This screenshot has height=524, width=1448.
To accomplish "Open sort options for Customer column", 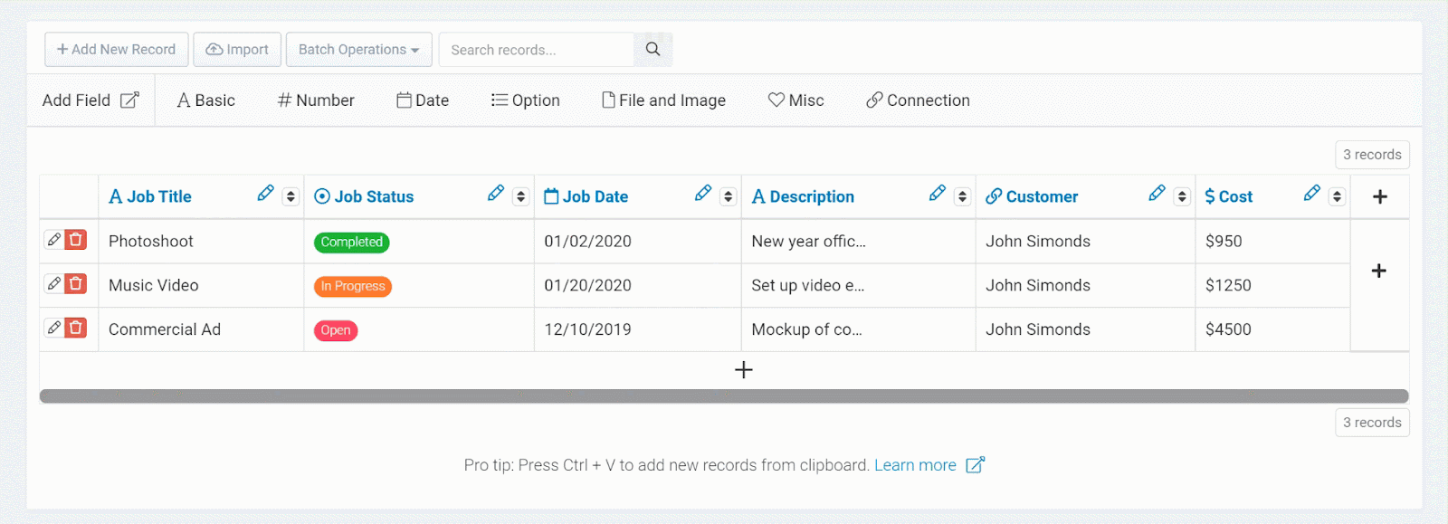I will click(x=1181, y=196).
